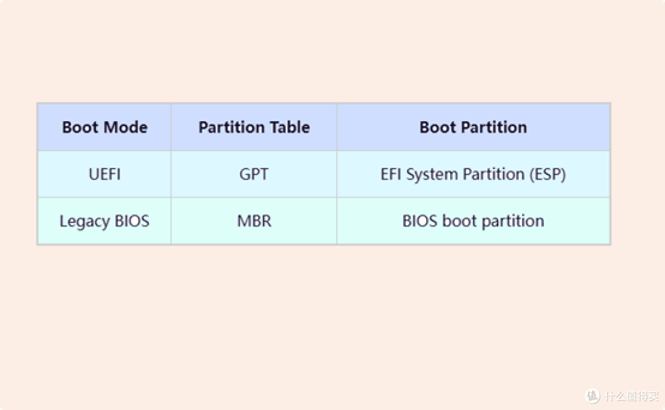Select the EFI System Partition (ESP) cell
Screen dimensions: 665x410
click(x=474, y=174)
